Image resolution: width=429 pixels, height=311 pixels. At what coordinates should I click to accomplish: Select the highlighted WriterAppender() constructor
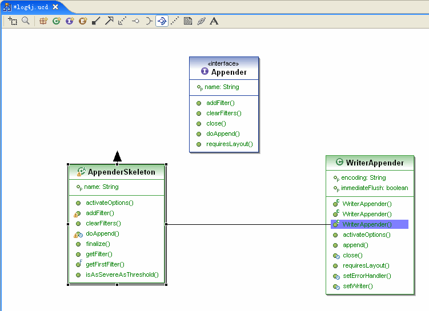click(x=370, y=224)
